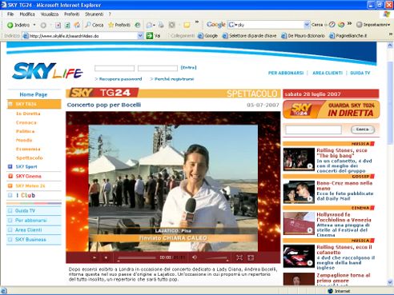Open the Strumenti menu

94,14
